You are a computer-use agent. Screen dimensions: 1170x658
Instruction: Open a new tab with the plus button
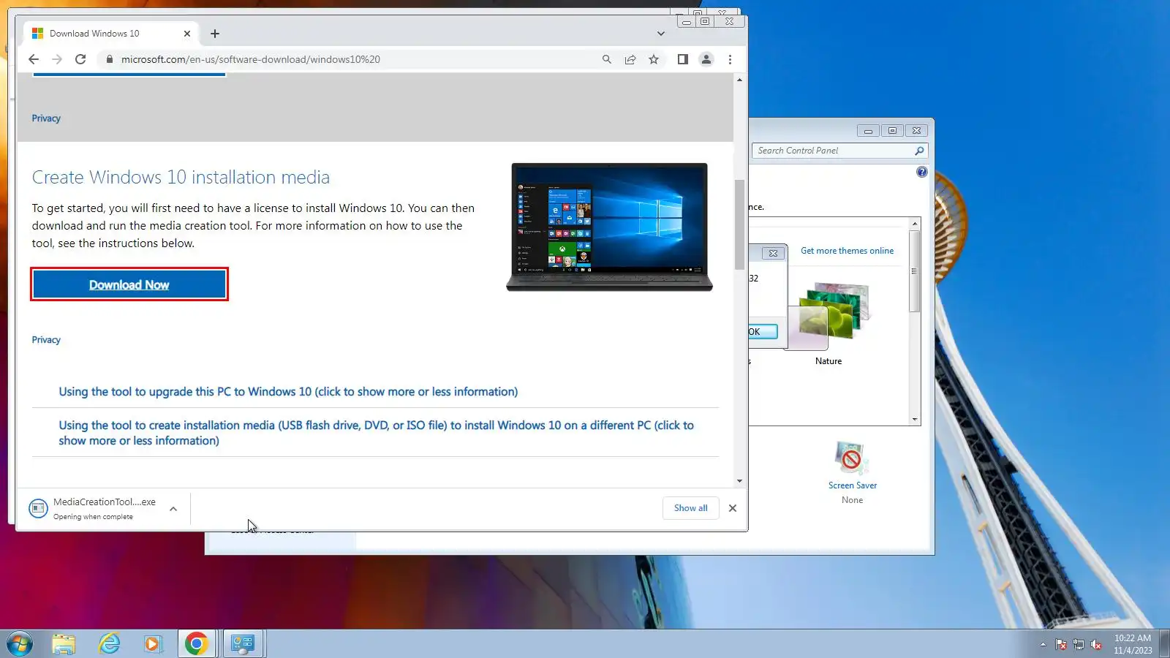(x=215, y=34)
